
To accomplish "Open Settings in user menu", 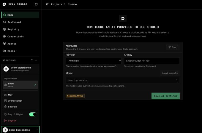I will coord(20,107).
